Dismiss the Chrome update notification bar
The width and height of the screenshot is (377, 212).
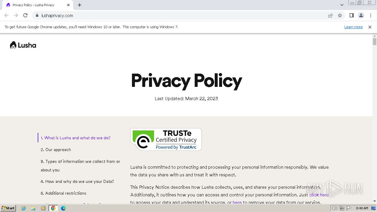coord(370,27)
